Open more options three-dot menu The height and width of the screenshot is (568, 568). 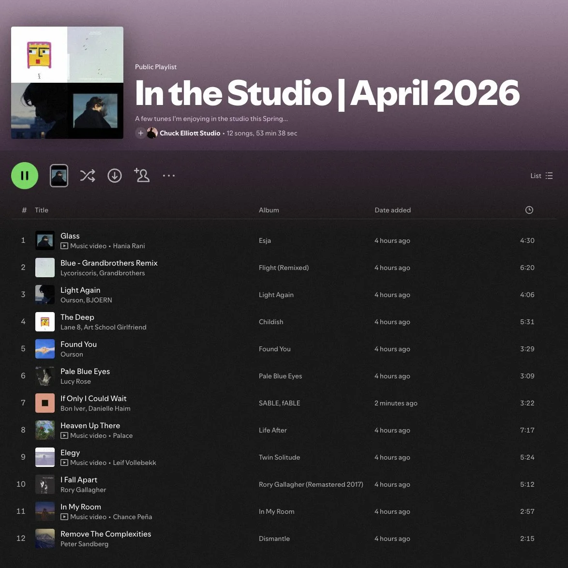(x=169, y=176)
